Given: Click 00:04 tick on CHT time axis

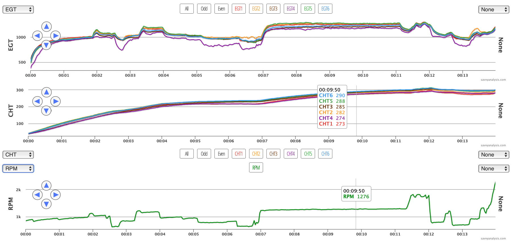Looking at the screenshot, I should coord(162,141).
